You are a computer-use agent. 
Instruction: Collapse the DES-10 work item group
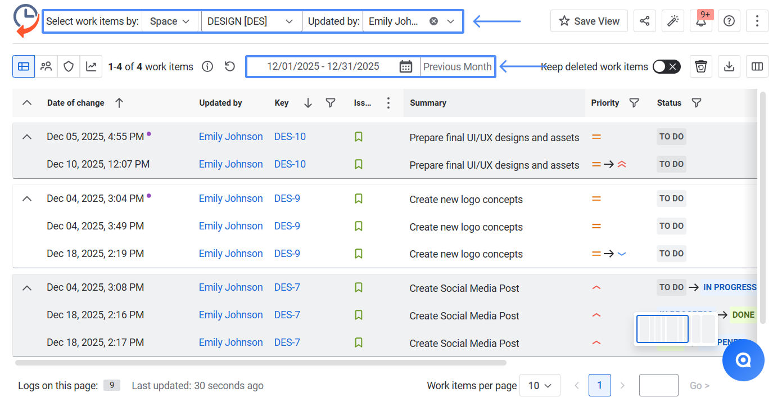(x=26, y=137)
